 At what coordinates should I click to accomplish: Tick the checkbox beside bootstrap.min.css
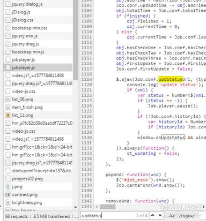tap(8, 28)
